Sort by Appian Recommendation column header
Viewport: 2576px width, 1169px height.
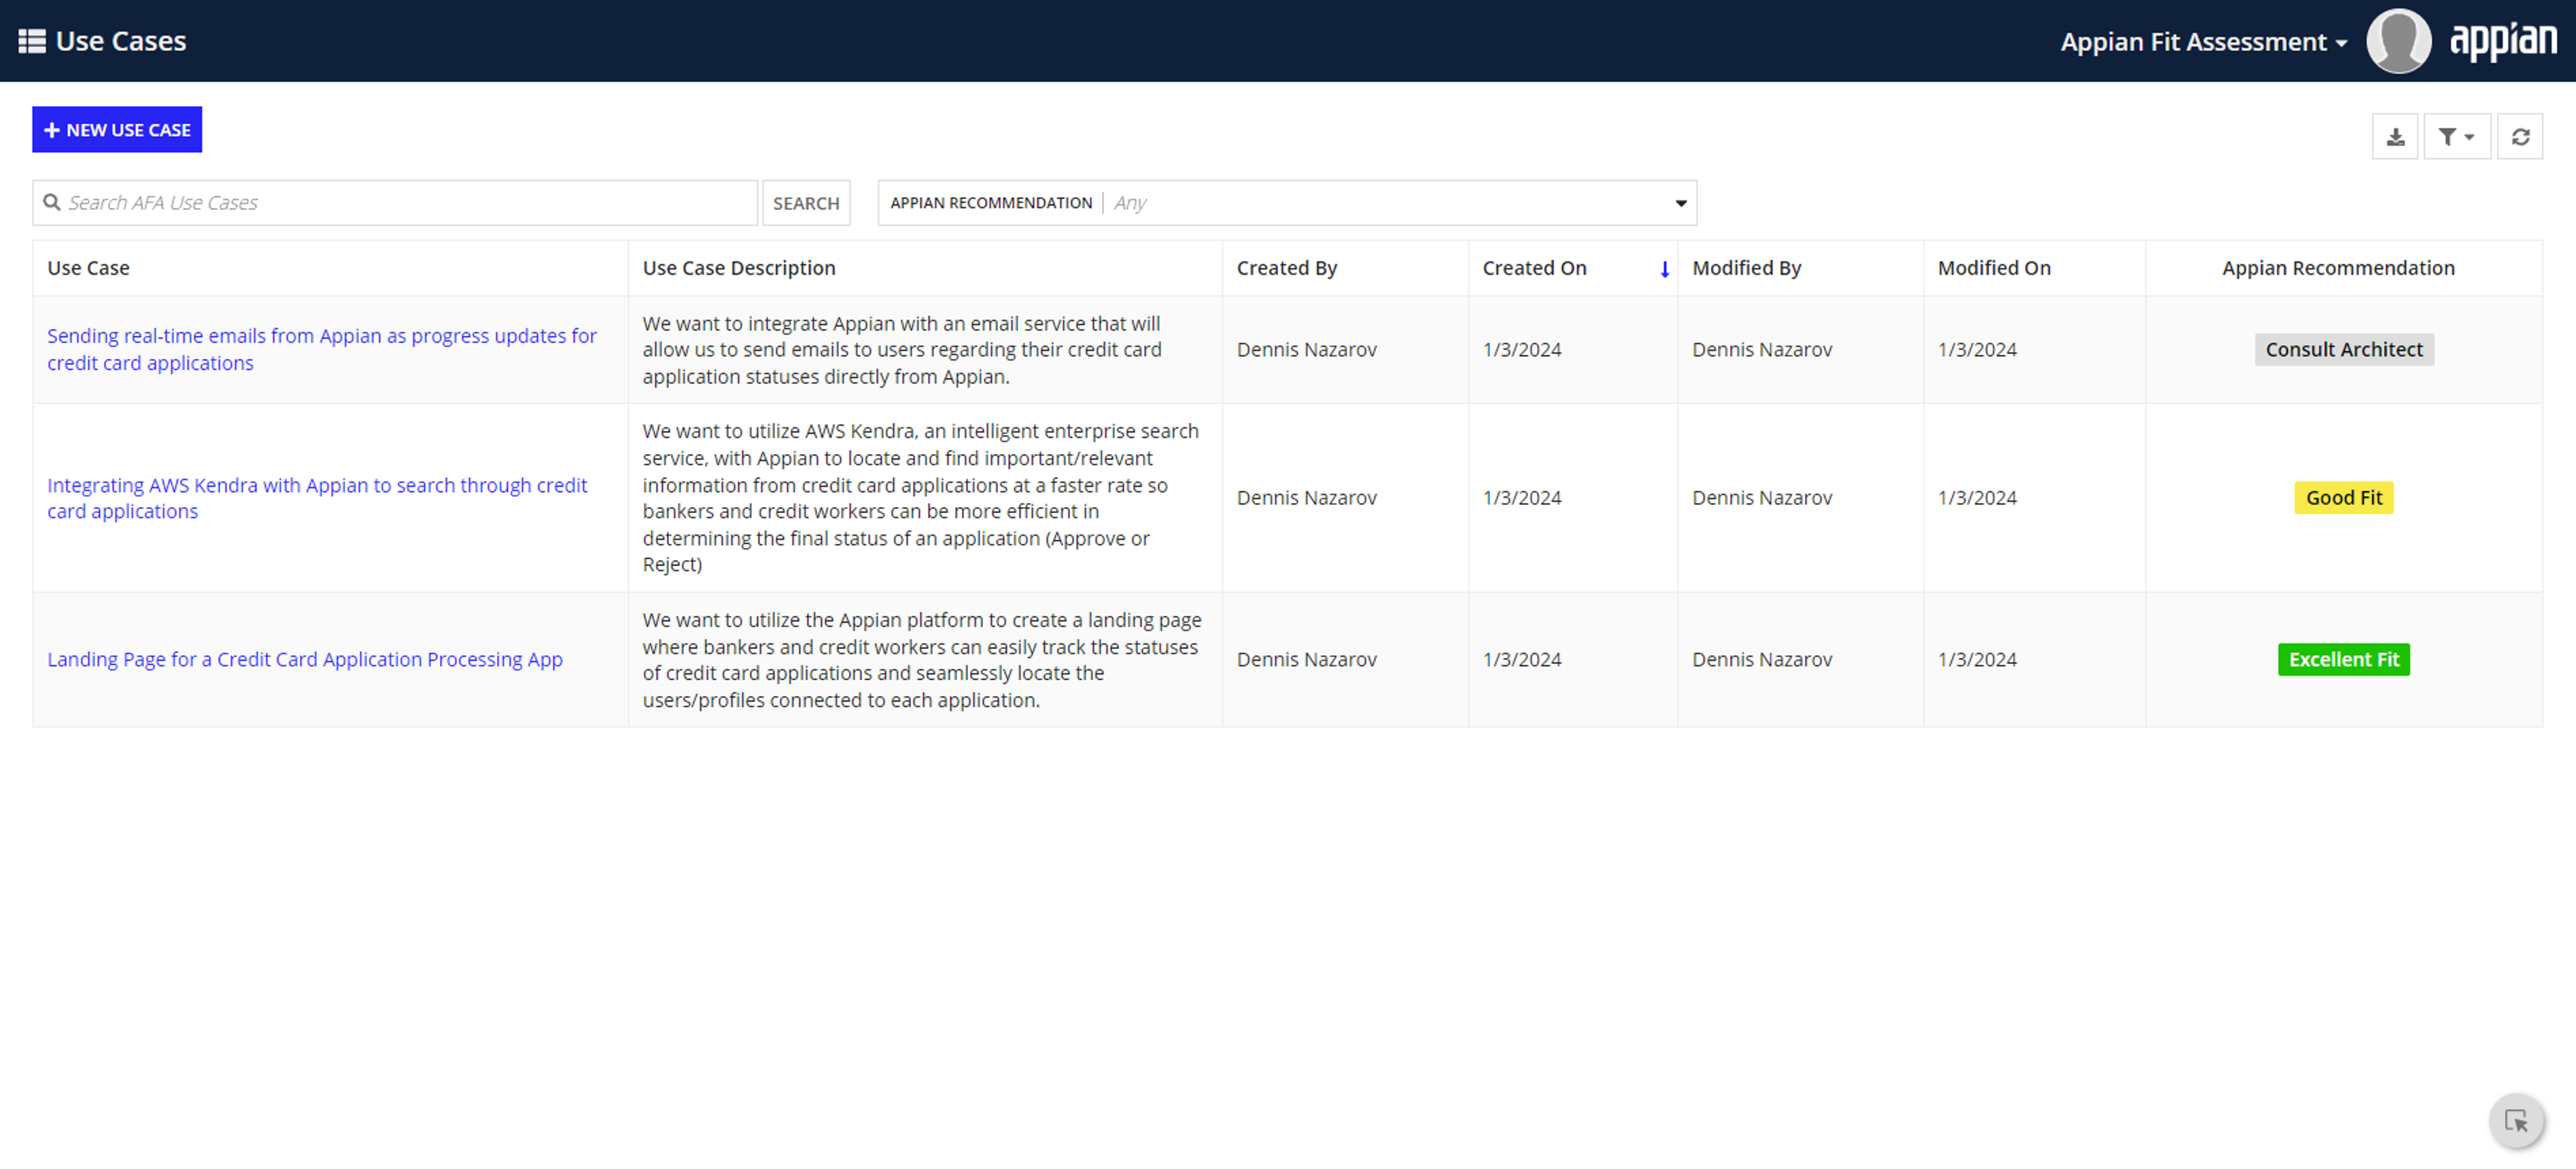pos(2338,268)
